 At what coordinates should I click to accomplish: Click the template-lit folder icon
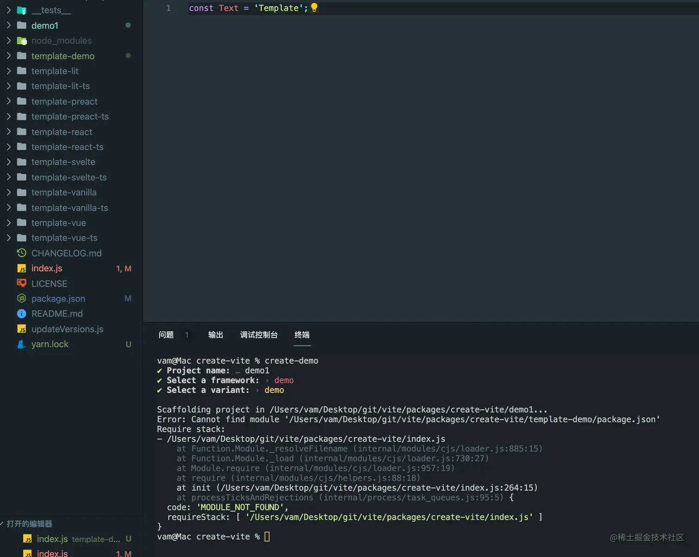(x=21, y=71)
